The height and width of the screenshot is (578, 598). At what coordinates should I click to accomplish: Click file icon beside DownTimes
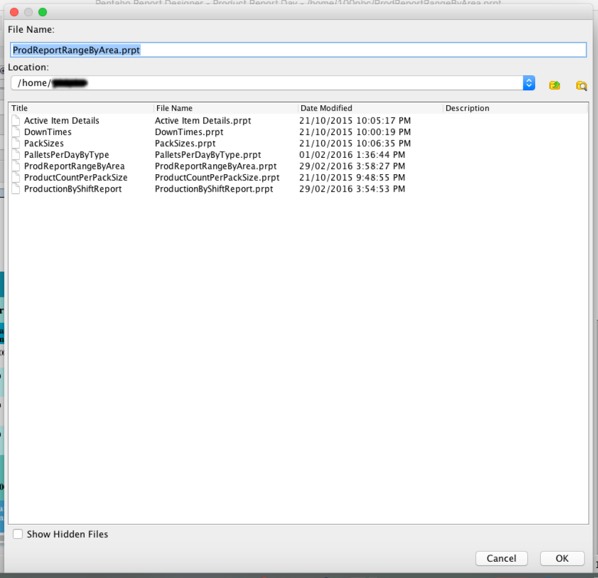[x=16, y=132]
